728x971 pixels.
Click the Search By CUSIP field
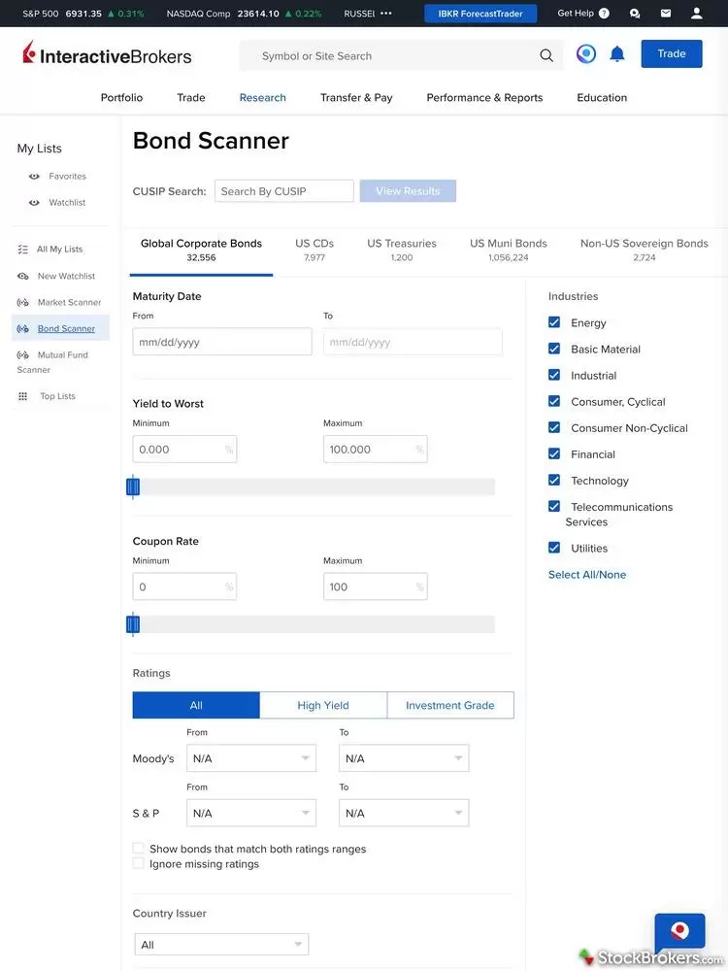click(x=284, y=190)
